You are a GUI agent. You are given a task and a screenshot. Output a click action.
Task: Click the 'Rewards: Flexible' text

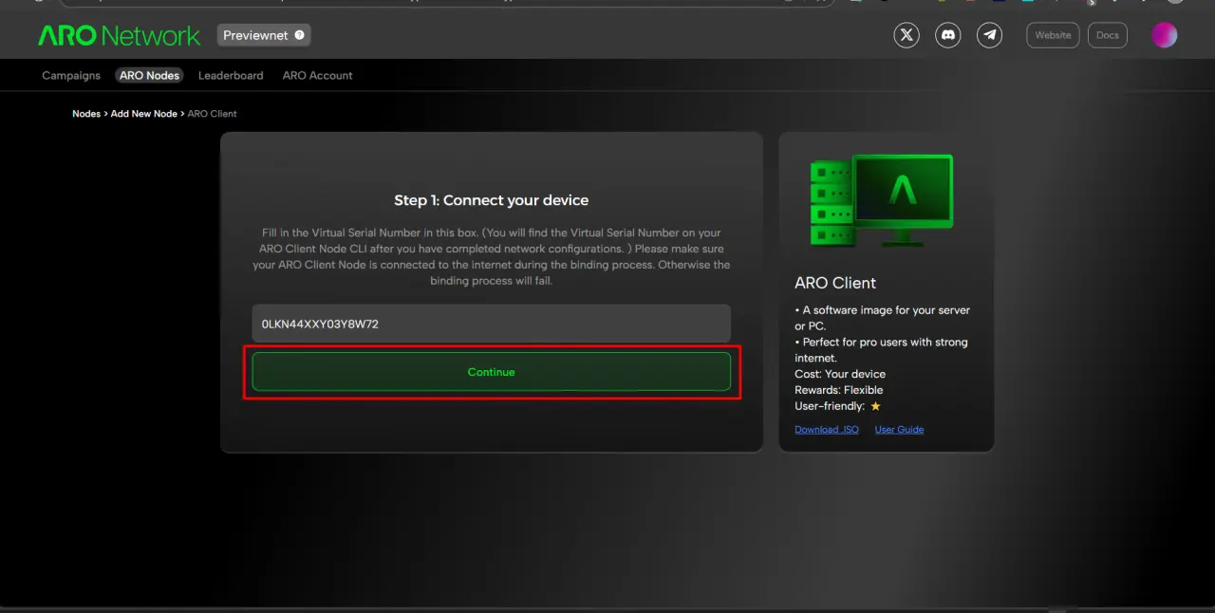point(839,390)
